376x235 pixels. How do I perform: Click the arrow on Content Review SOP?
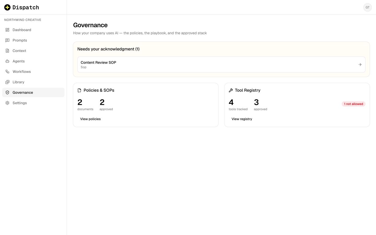pyautogui.click(x=360, y=64)
